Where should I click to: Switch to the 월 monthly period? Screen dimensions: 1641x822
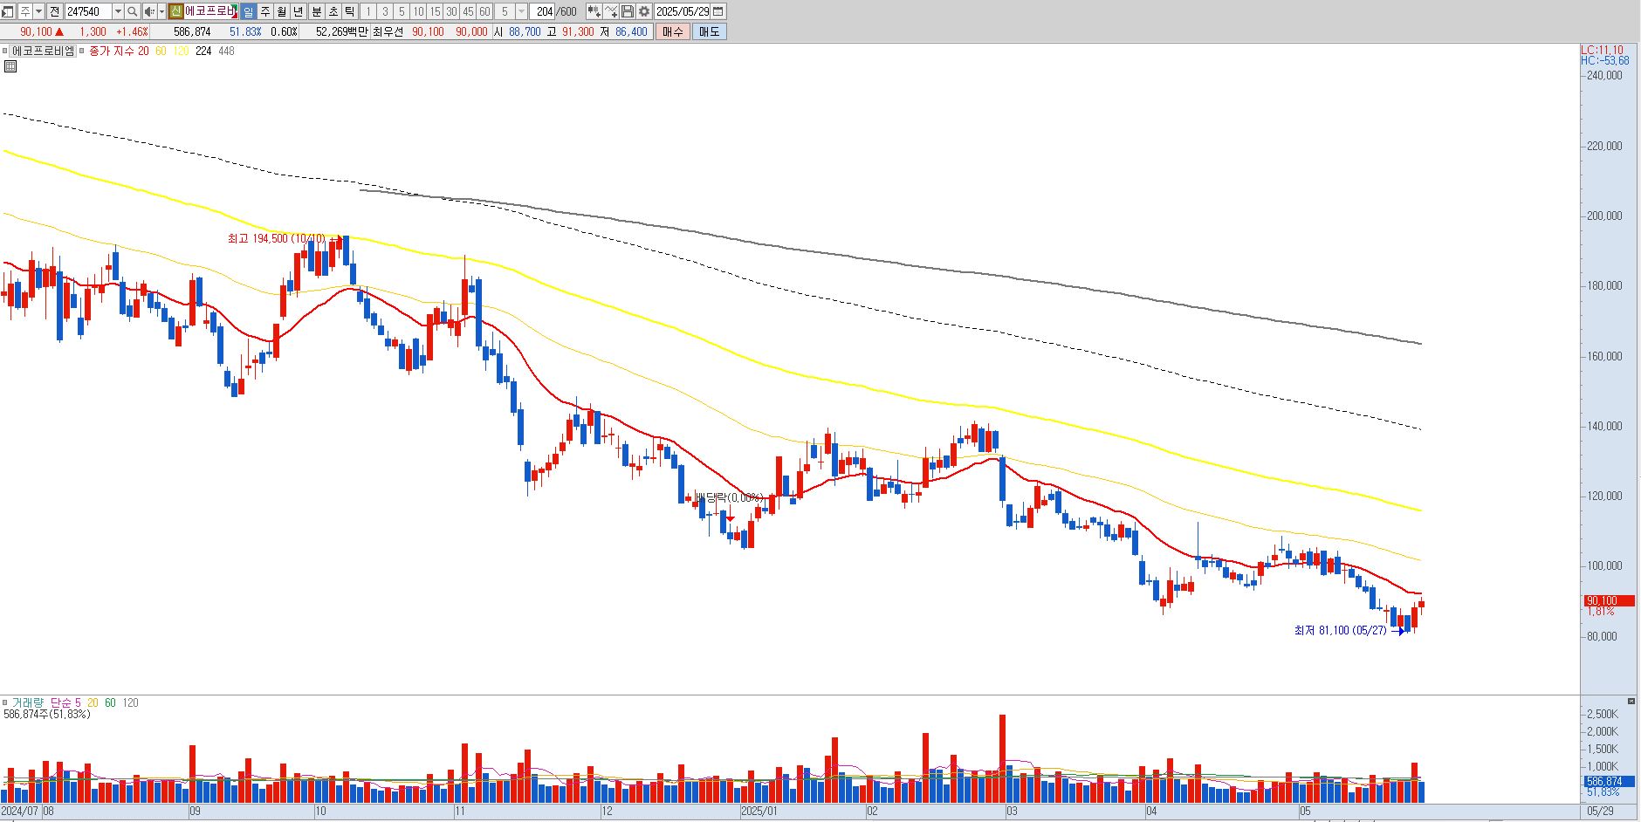tap(282, 11)
